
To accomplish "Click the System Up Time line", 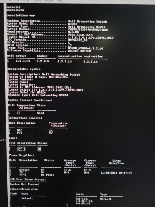I will click(38, 77).
